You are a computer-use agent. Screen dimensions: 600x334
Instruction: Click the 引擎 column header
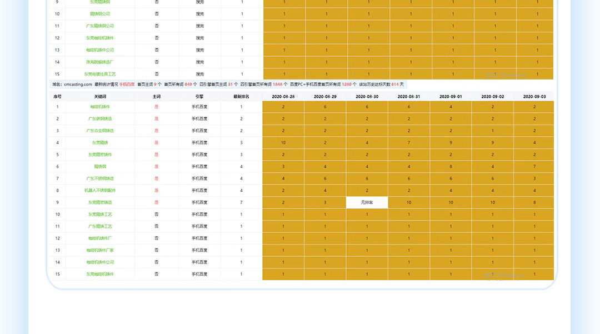click(x=199, y=97)
